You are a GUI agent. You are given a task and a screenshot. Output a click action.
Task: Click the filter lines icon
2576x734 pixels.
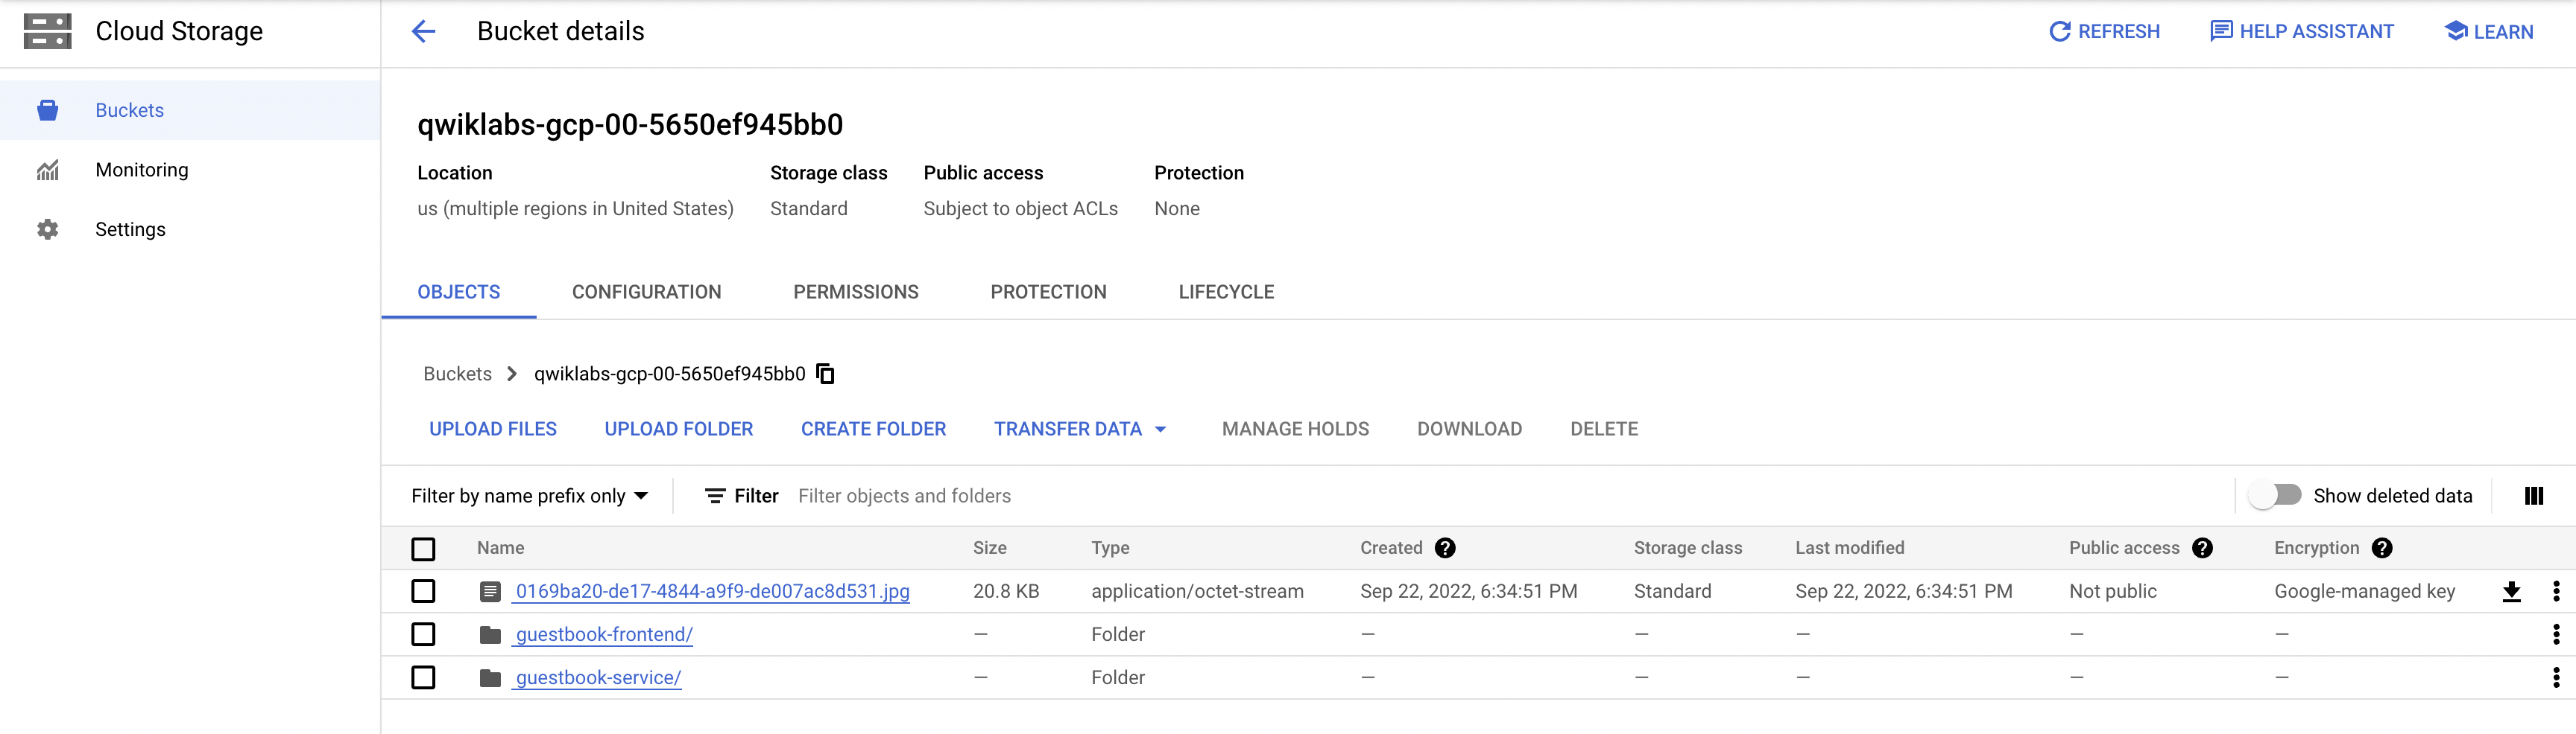(715, 497)
